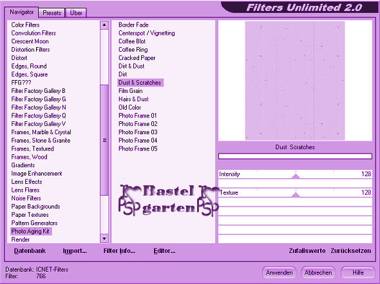Select the FFG??? category
Screen dimensions: 380x284
[21, 83]
